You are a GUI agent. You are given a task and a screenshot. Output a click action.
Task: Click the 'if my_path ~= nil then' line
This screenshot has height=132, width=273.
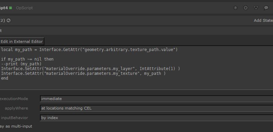click(27, 59)
